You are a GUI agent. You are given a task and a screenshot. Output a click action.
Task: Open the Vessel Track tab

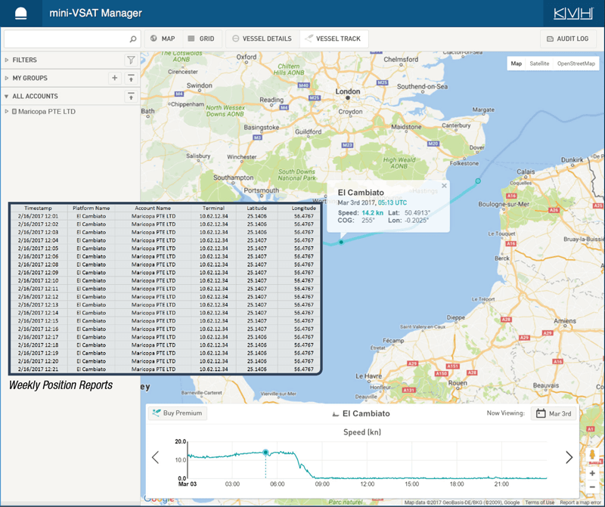334,39
